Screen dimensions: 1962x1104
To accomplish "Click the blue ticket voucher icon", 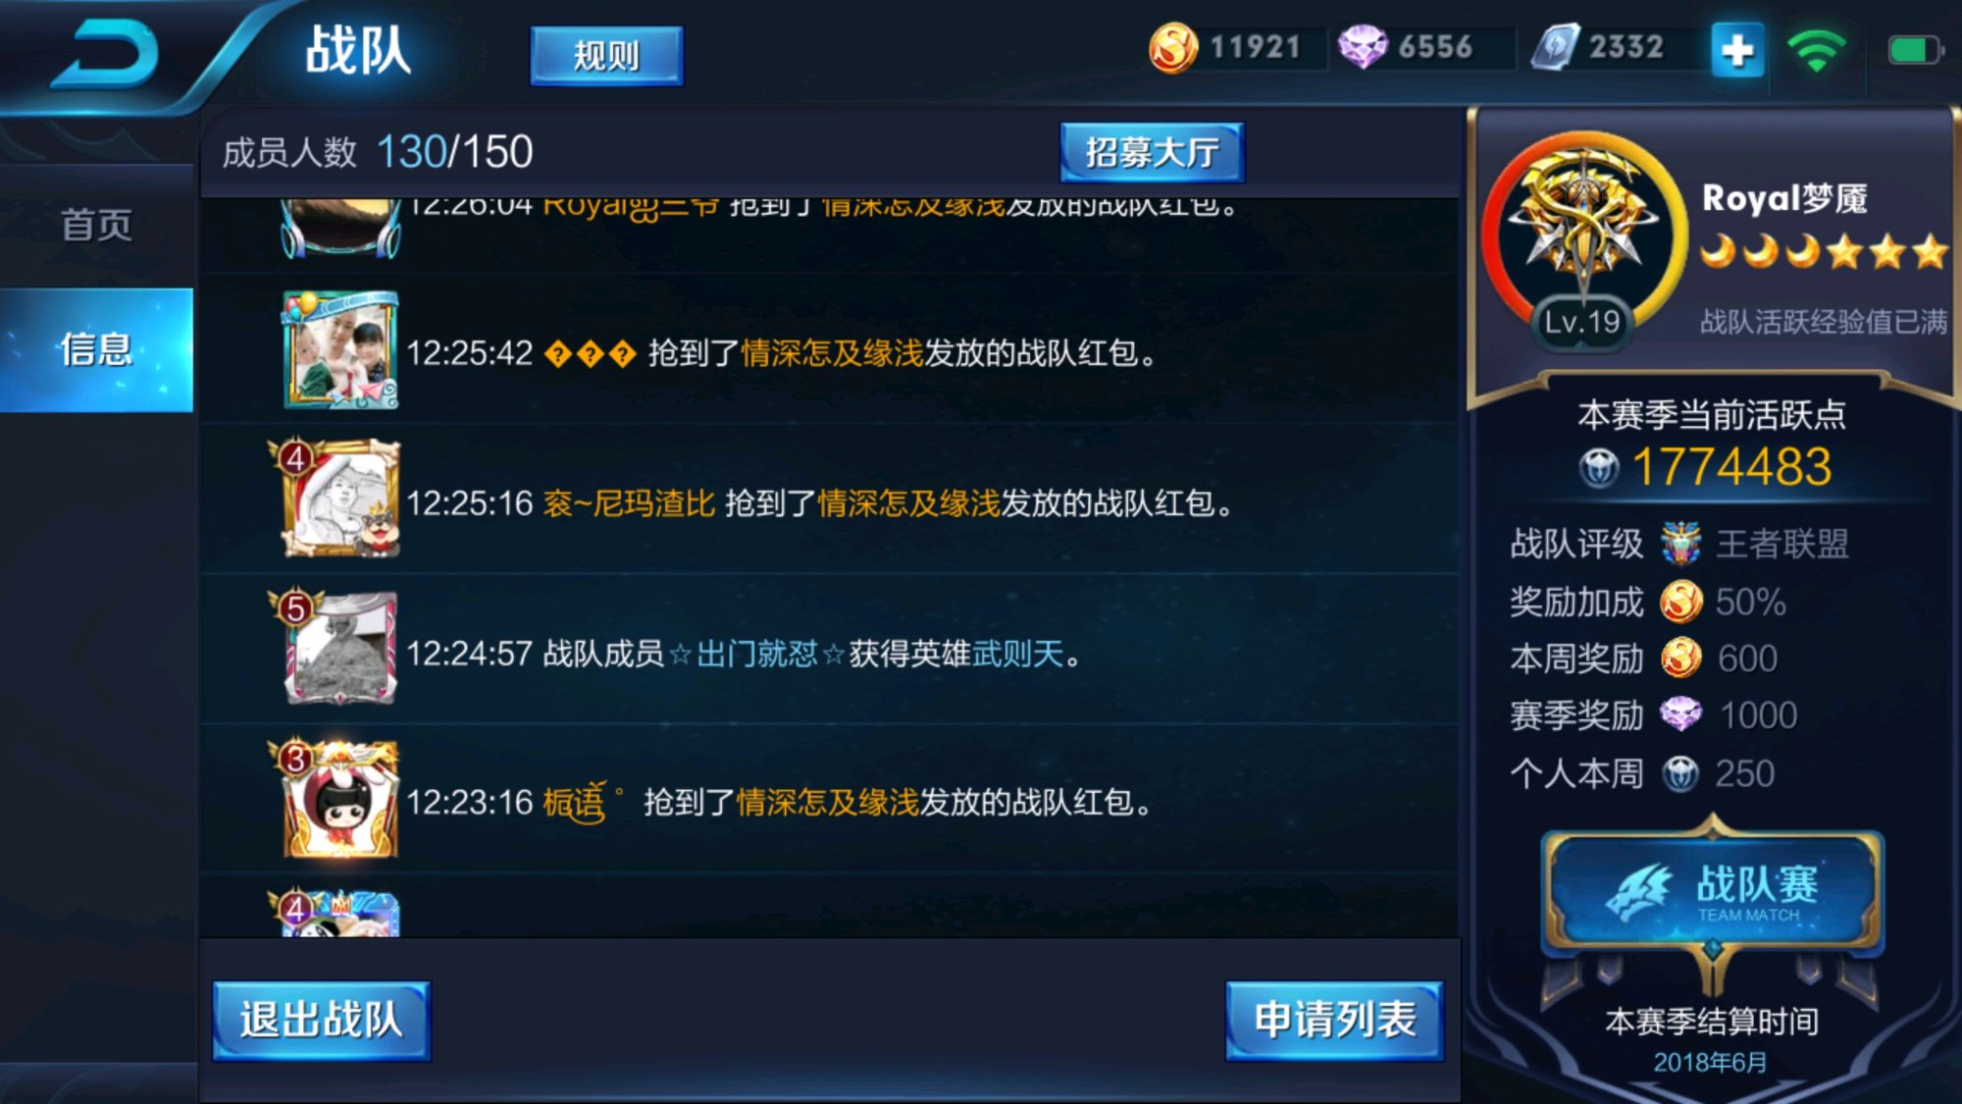I will point(1556,47).
